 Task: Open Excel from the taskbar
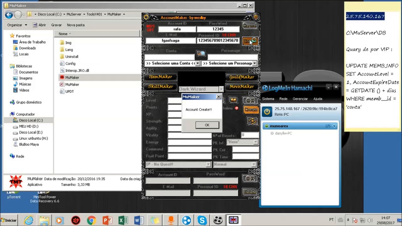(123, 221)
